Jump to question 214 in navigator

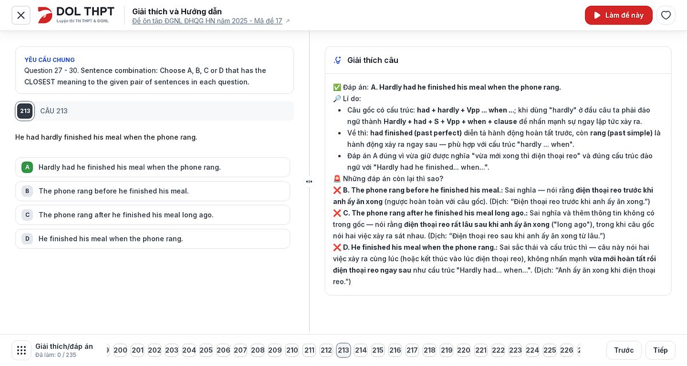pos(361,350)
